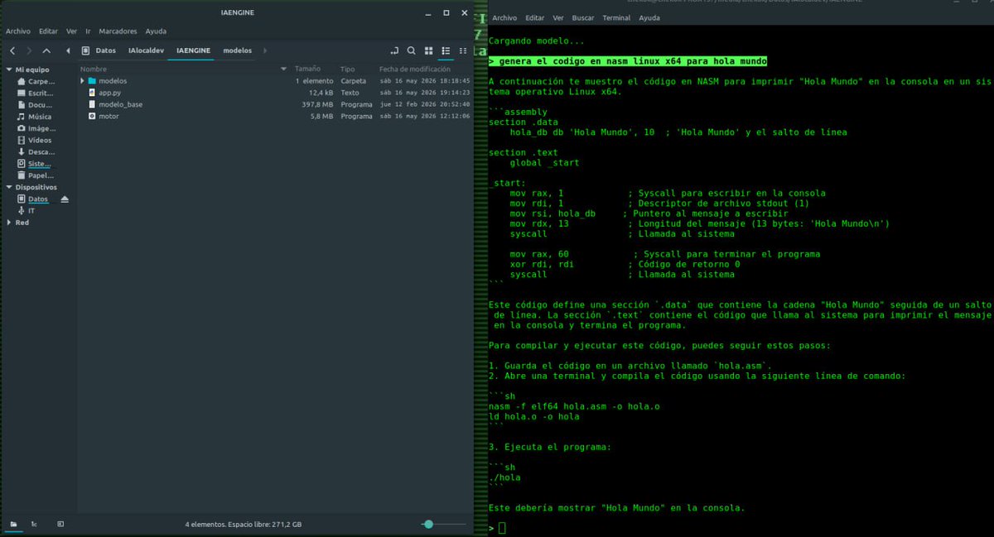
Task: Open Música in the sidebar
Action: click(x=34, y=117)
